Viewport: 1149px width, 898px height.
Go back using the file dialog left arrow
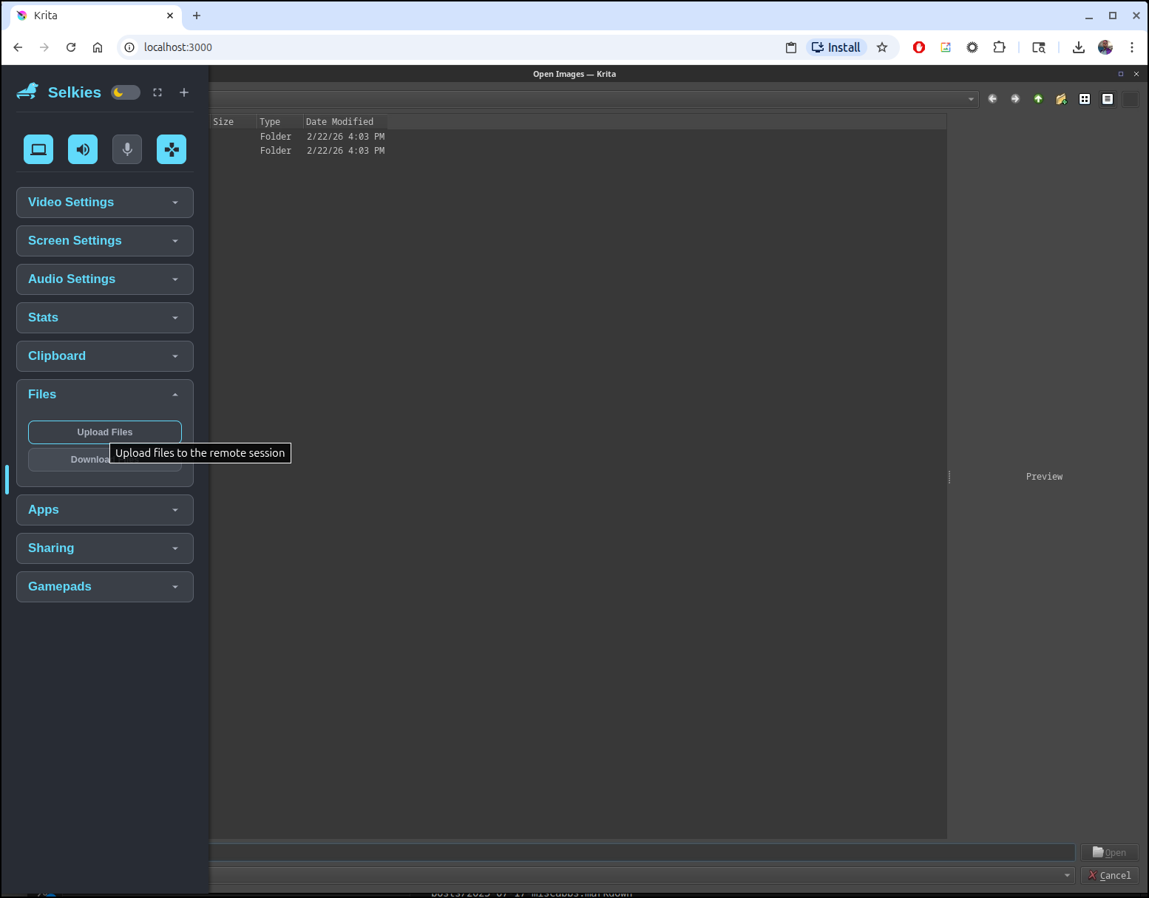point(992,99)
